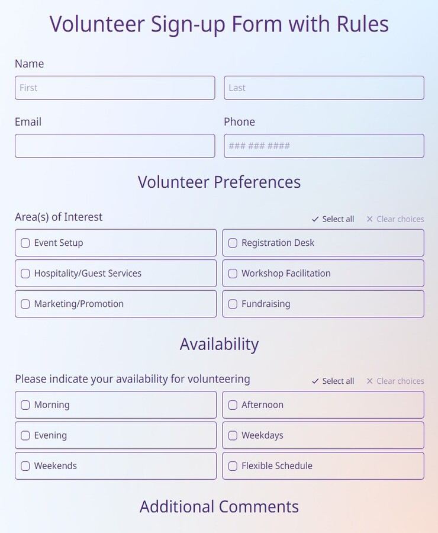Check the Evening availability box
The image size is (438, 533).
coord(25,435)
